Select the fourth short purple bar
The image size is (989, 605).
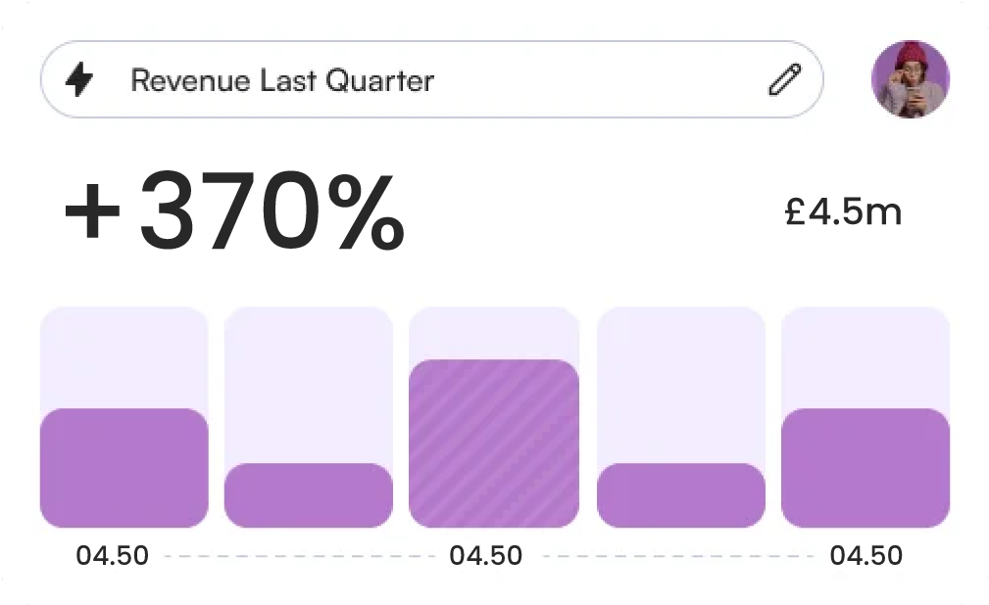pos(681,495)
